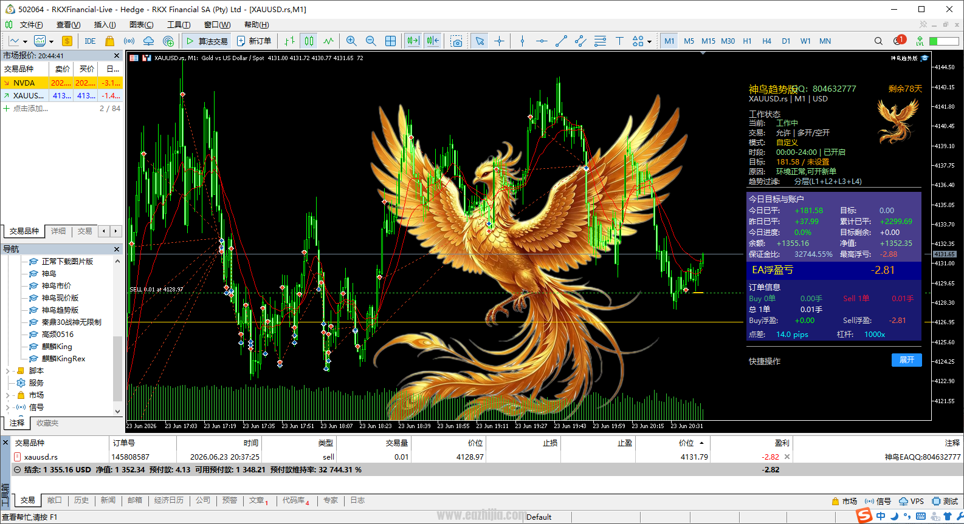Viewport: 964px width, 524px height.
Task: Open the Signals toolbar icon
Action: pyautogui.click(x=129, y=41)
